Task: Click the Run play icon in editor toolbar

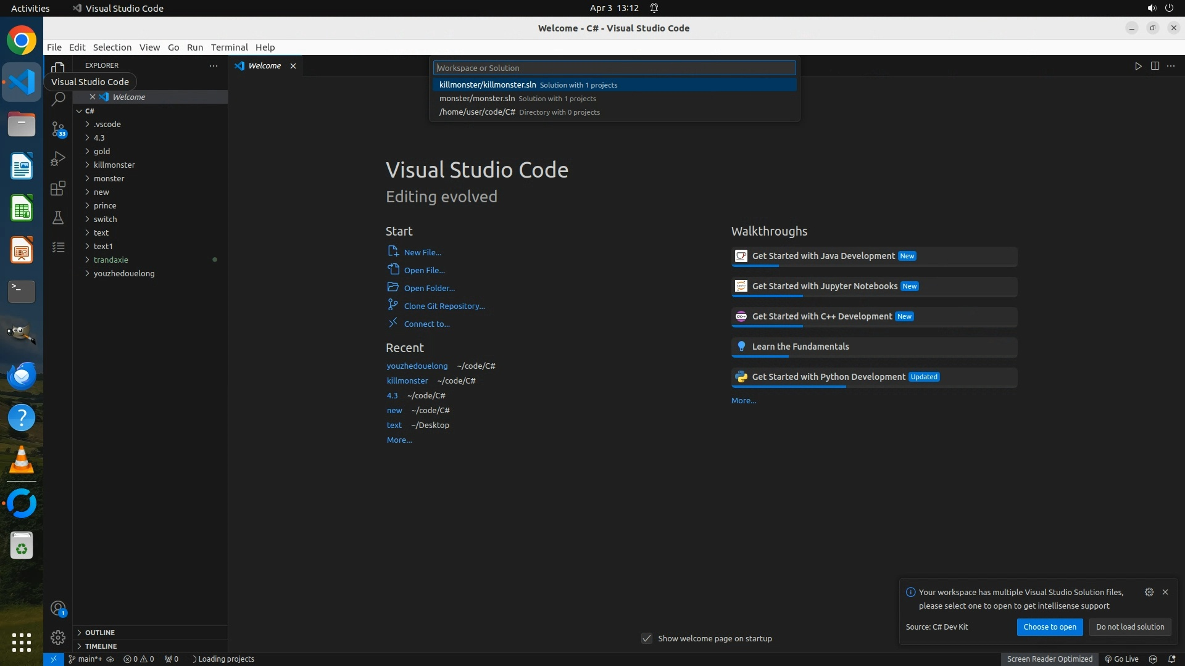Action: tap(1137, 66)
